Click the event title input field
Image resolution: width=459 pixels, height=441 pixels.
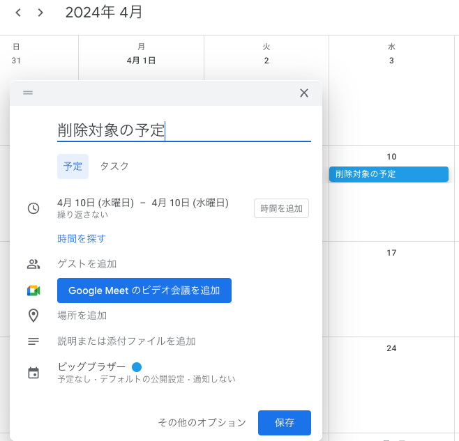point(183,130)
